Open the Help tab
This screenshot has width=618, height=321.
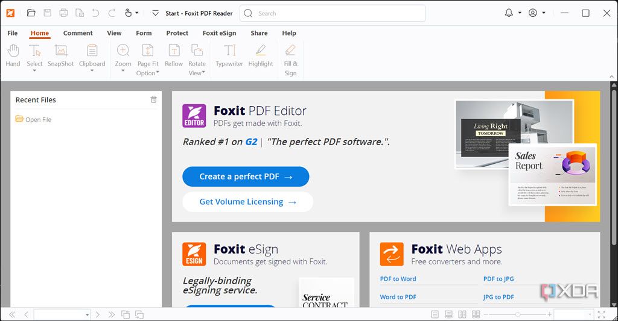[289, 33]
